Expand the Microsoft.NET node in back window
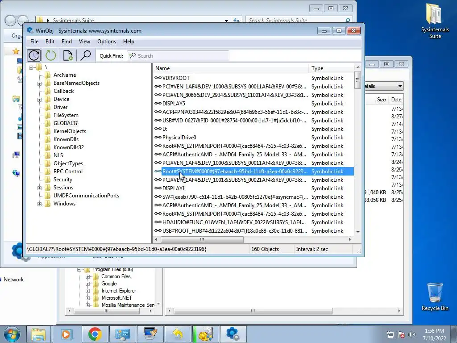457x343 pixels. (87, 298)
